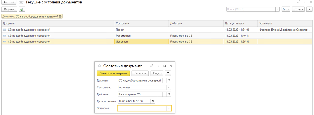This screenshot has width=314, height=115.
Task: Open the calendar picker for Дата установки
Action: point(153,101)
